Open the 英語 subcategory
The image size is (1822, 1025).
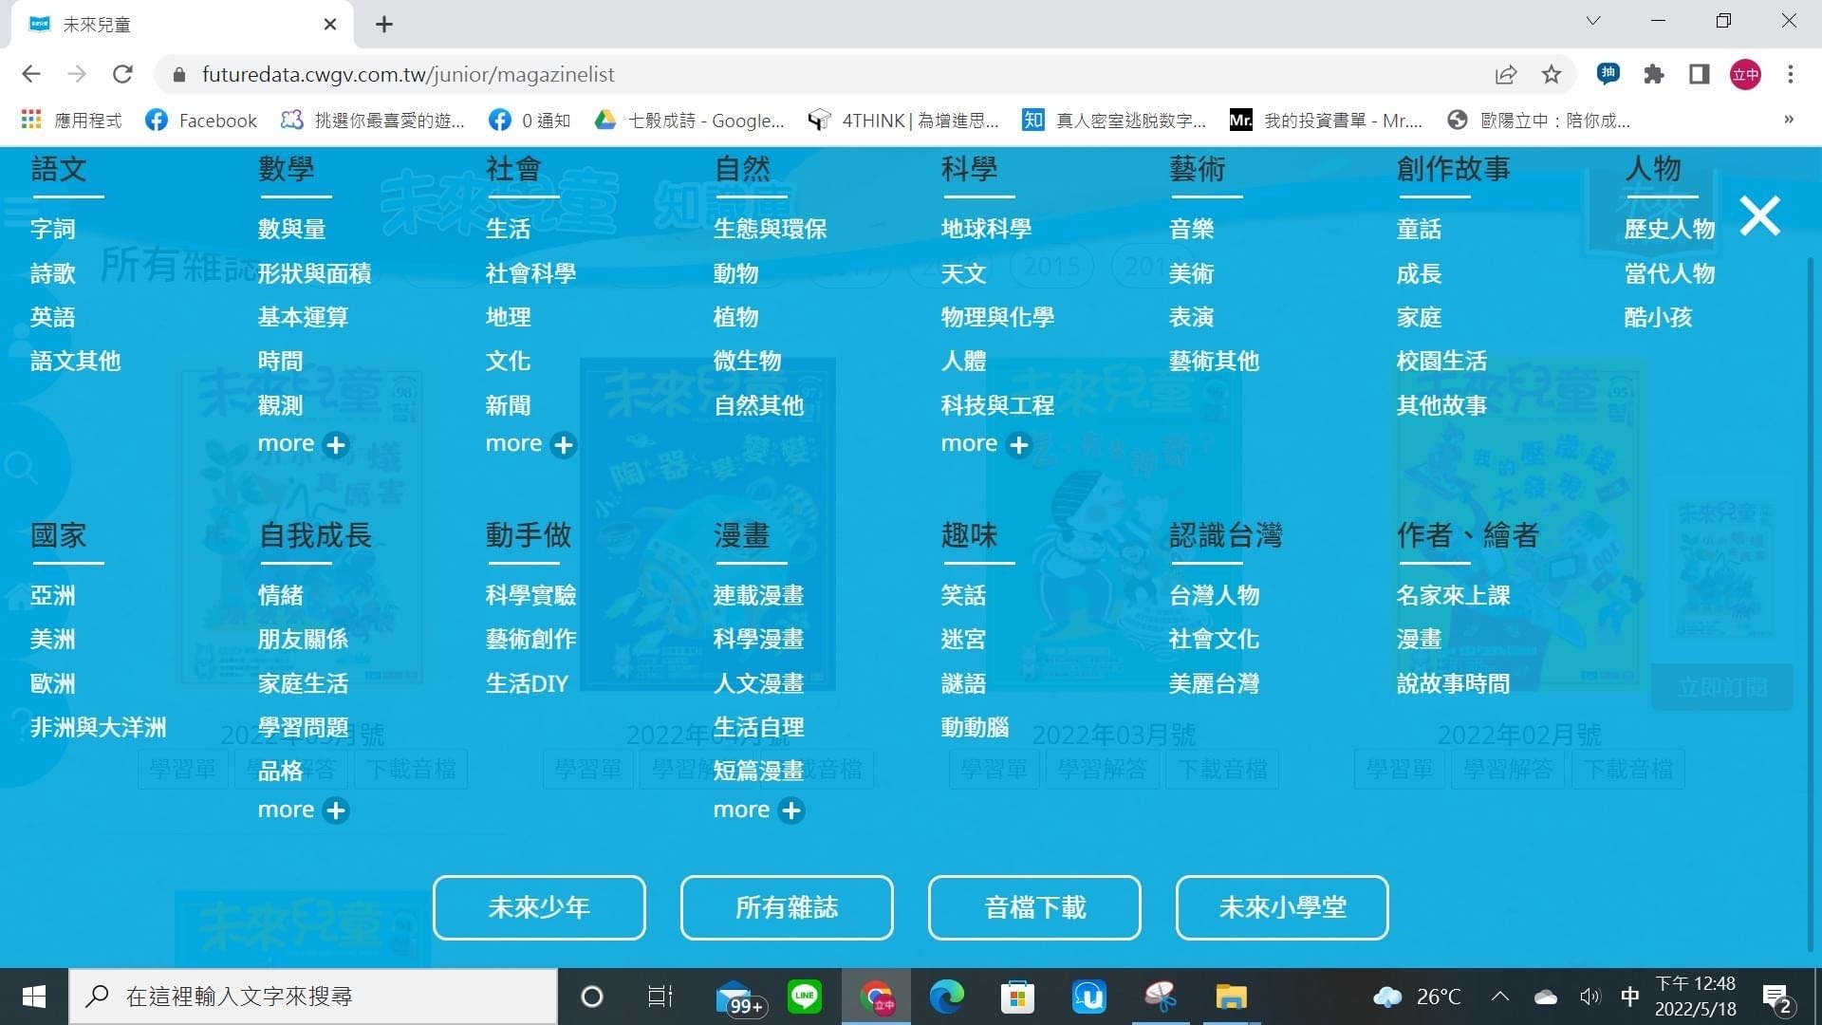pyautogui.click(x=53, y=317)
